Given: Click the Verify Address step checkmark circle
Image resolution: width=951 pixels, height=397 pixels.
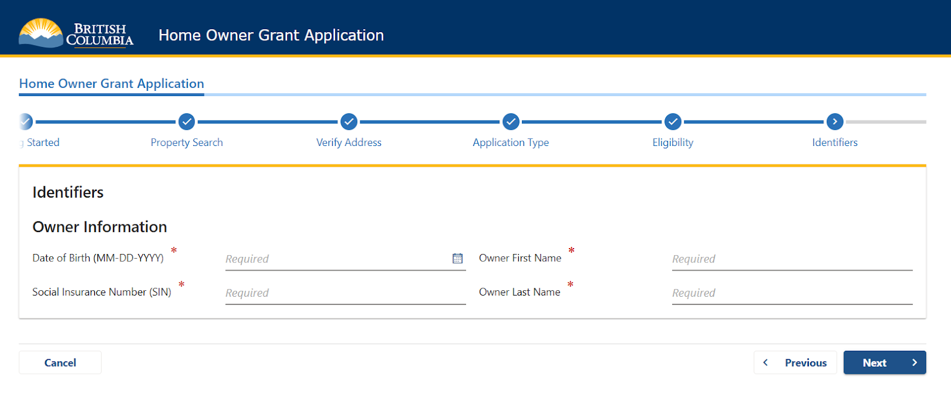Looking at the screenshot, I should 349,122.
